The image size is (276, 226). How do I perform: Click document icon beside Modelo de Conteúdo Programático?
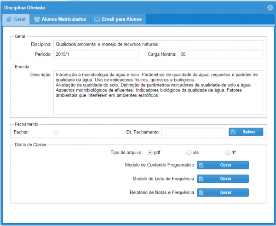pyautogui.click(x=202, y=165)
